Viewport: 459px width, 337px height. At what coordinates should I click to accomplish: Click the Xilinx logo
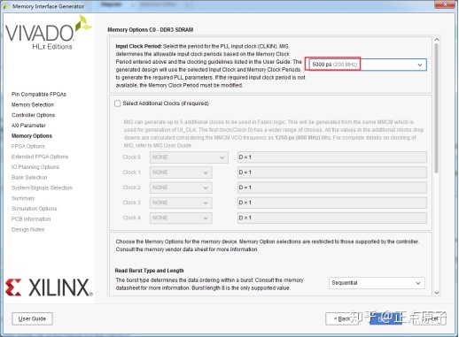pyautogui.click(x=49, y=287)
